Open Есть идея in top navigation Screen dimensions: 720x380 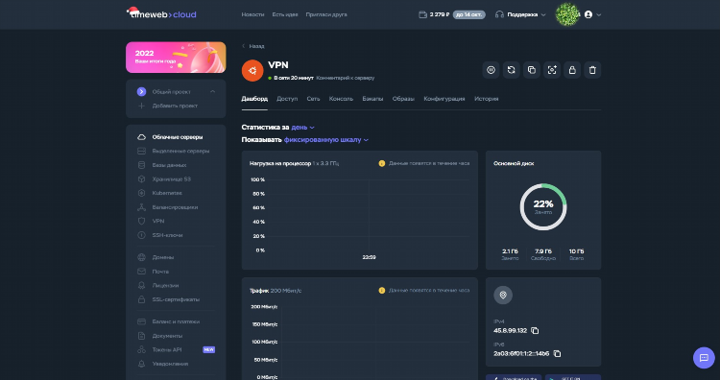tap(285, 14)
